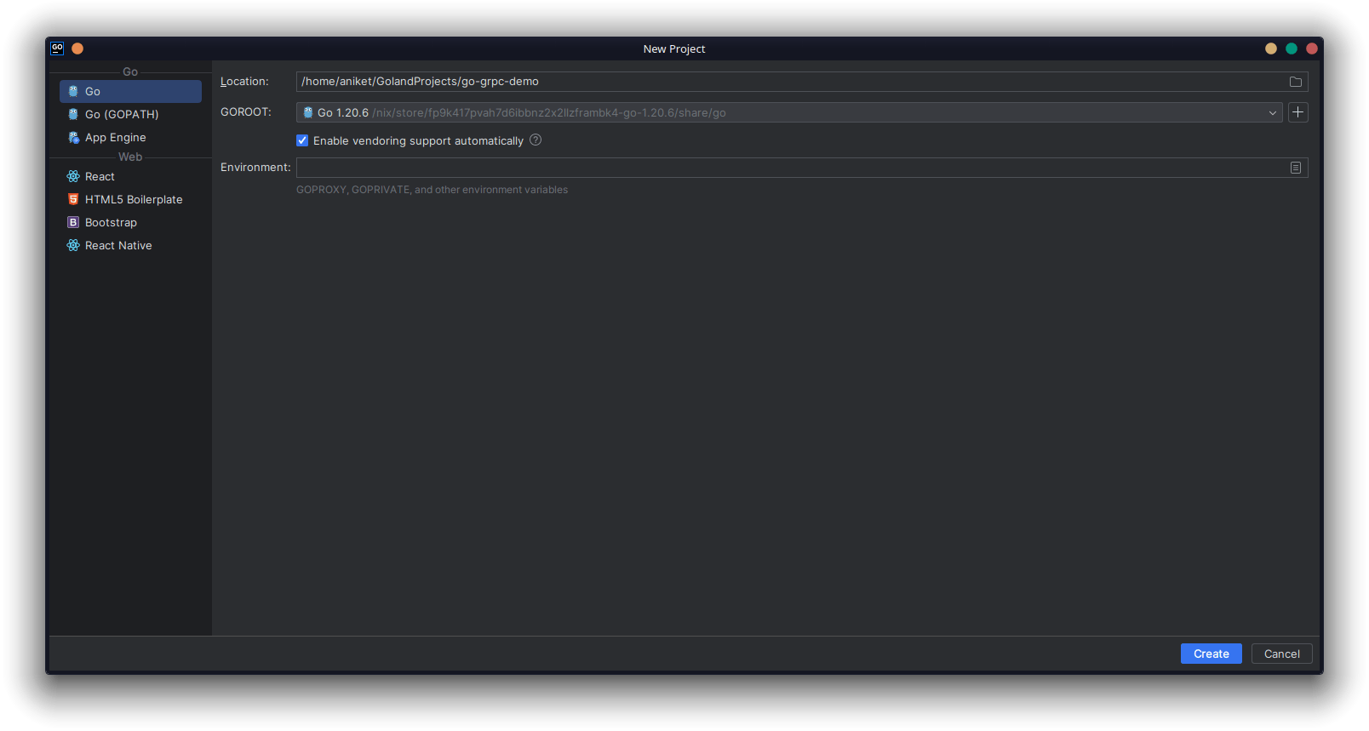The image size is (1369, 731).
Task: Click the App Engine gopher icon
Action: (x=73, y=137)
